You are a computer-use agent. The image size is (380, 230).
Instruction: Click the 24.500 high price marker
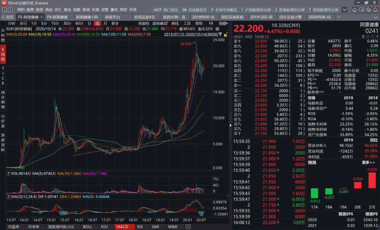point(186,44)
